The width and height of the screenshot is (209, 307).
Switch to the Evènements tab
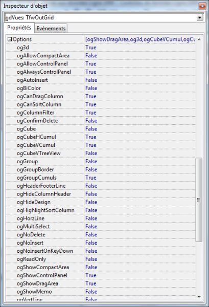click(x=51, y=28)
